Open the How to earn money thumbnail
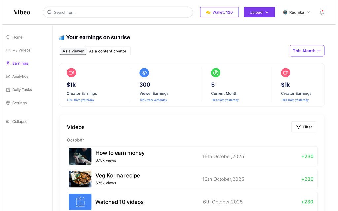 point(80,156)
